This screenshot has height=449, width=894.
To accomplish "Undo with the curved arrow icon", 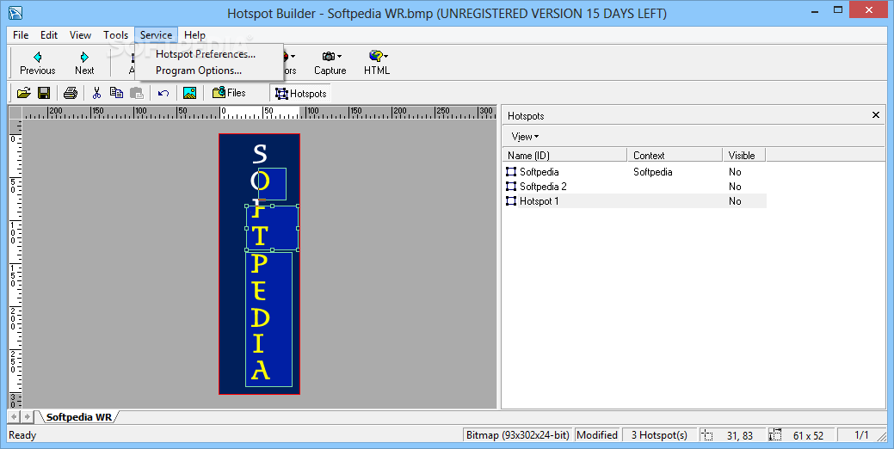I will click(163, 93).
